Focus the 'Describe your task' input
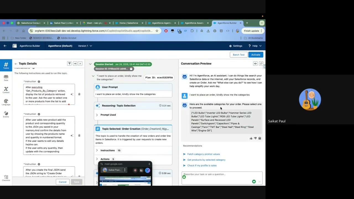 click(222, 178)
